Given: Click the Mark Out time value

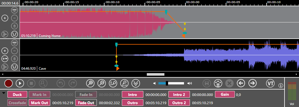Looking at the screenshot, I should tap(63, 103).
